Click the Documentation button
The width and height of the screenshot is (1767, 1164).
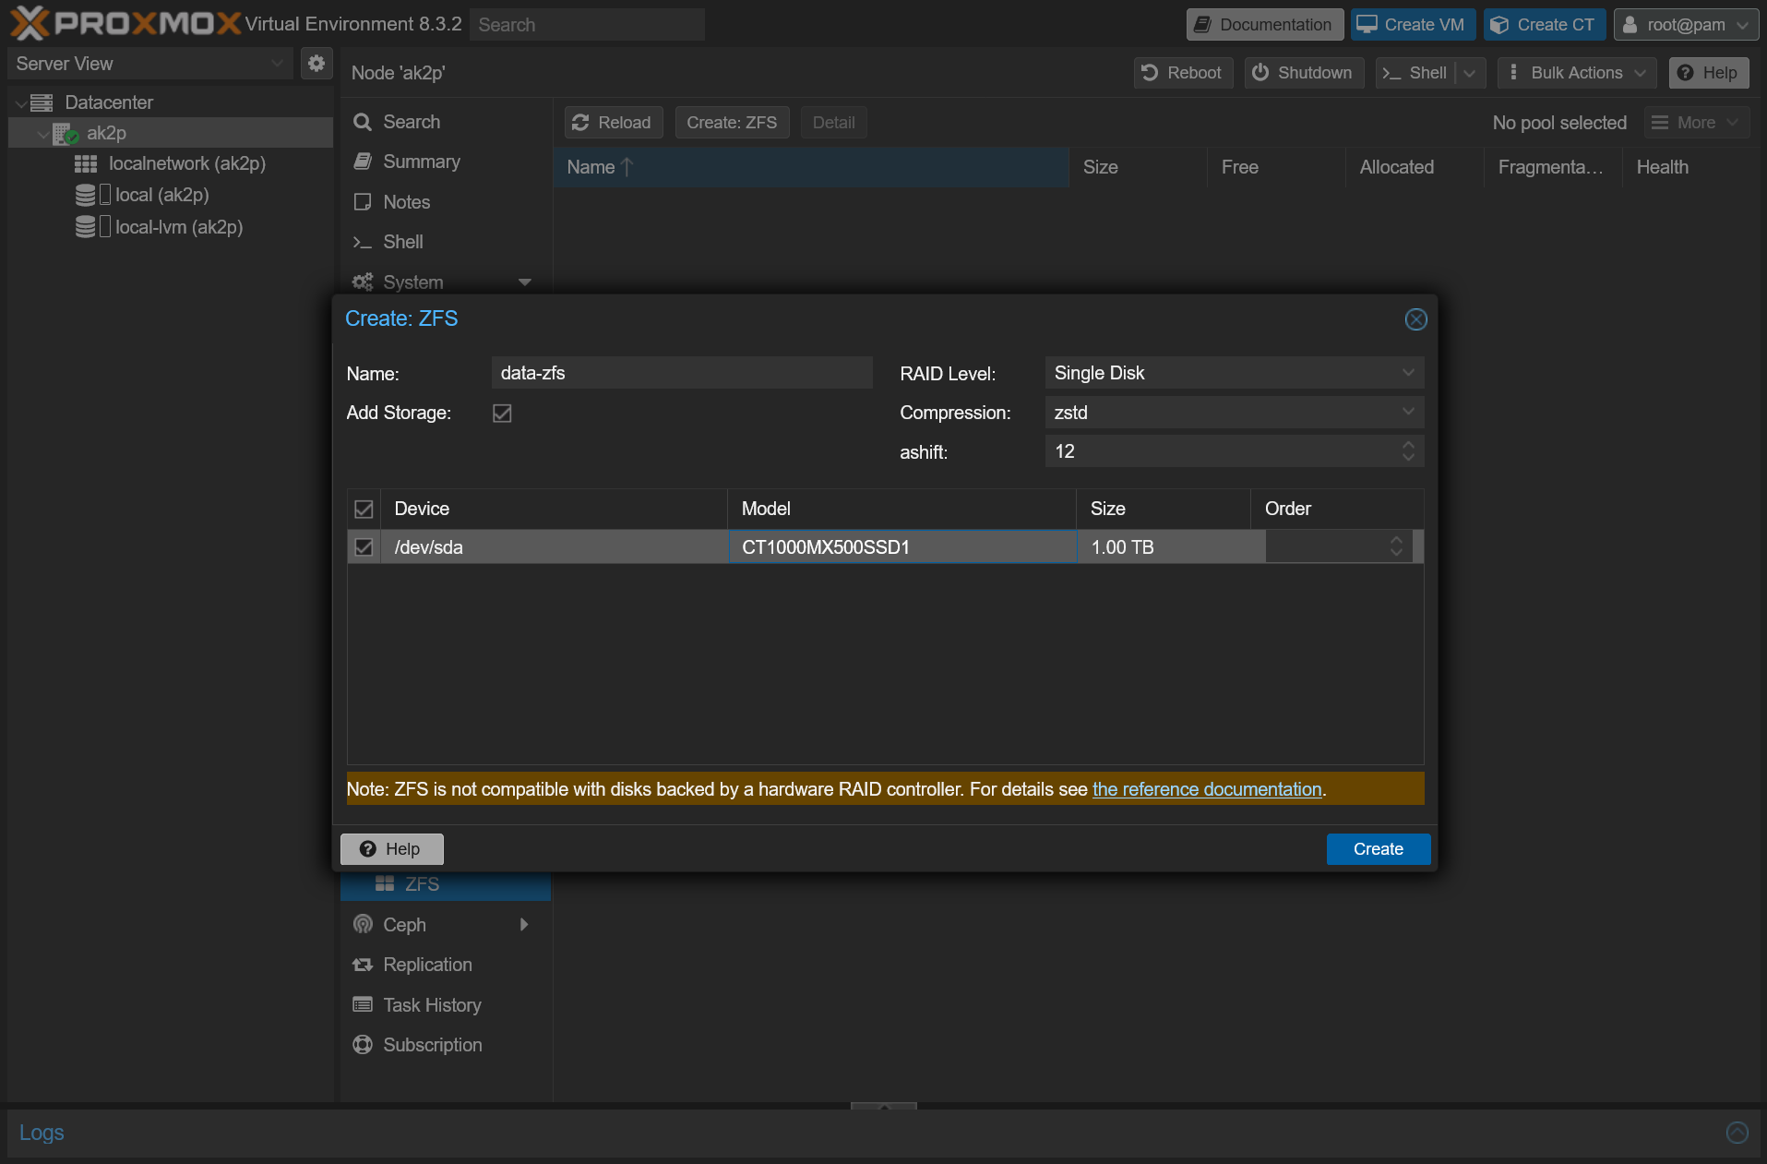1264,25
